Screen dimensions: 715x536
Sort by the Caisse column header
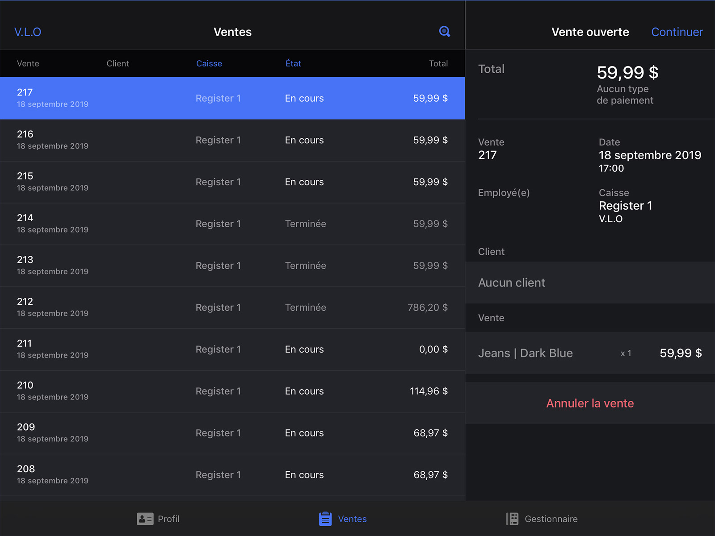point(209,63)
